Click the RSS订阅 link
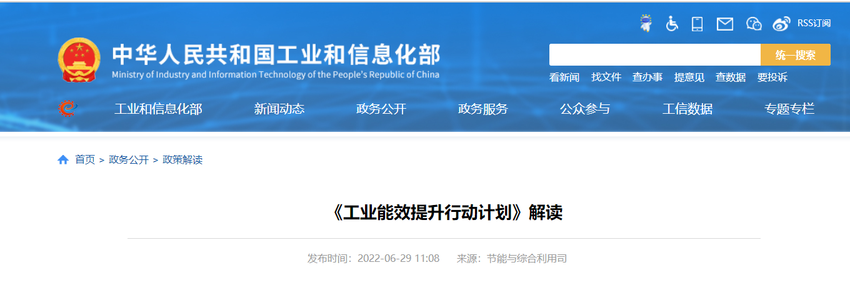Image resolution: width=850 pixels, height=305 pixels. pyautogui.click(x=814, y=23)
